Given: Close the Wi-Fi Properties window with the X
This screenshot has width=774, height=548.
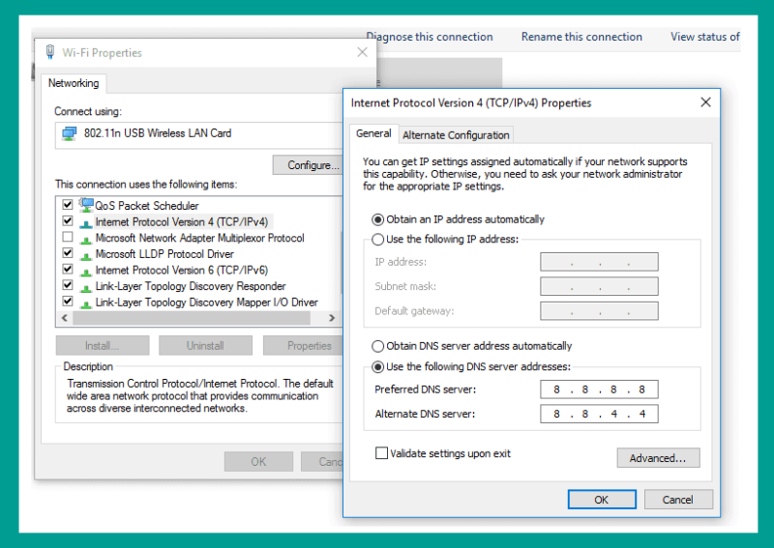Looking at the screenshot, I should point(362,52).
